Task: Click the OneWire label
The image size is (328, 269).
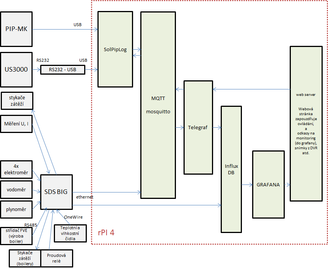Action: point(74,217)
